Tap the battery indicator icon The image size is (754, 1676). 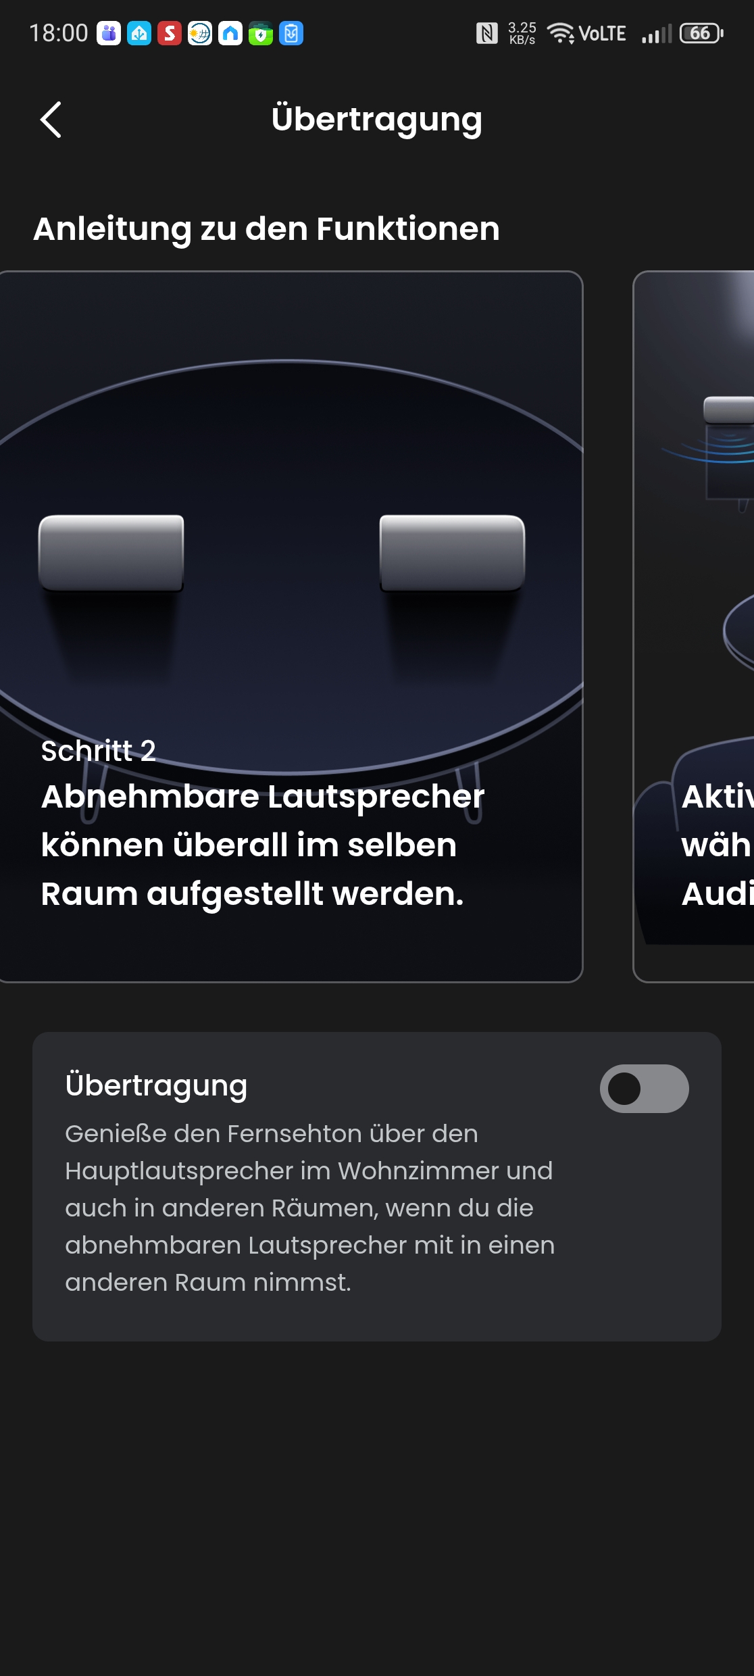tap(701, 33)
